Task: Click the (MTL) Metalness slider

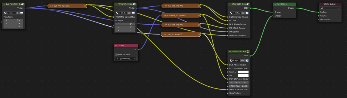Action: tap(239, 82)
